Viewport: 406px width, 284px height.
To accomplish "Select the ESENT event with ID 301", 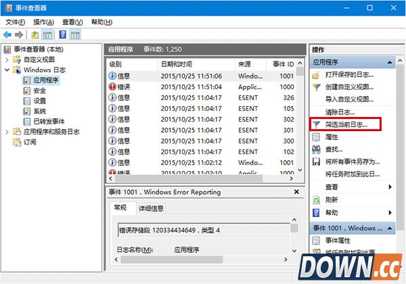I will (x=202, y=131).
